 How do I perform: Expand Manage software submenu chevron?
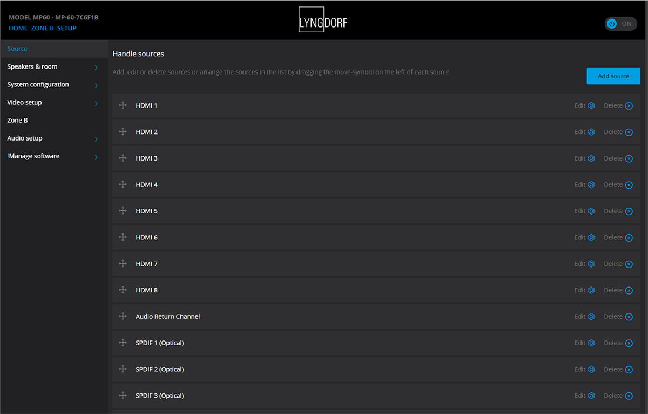click(96, 157)
